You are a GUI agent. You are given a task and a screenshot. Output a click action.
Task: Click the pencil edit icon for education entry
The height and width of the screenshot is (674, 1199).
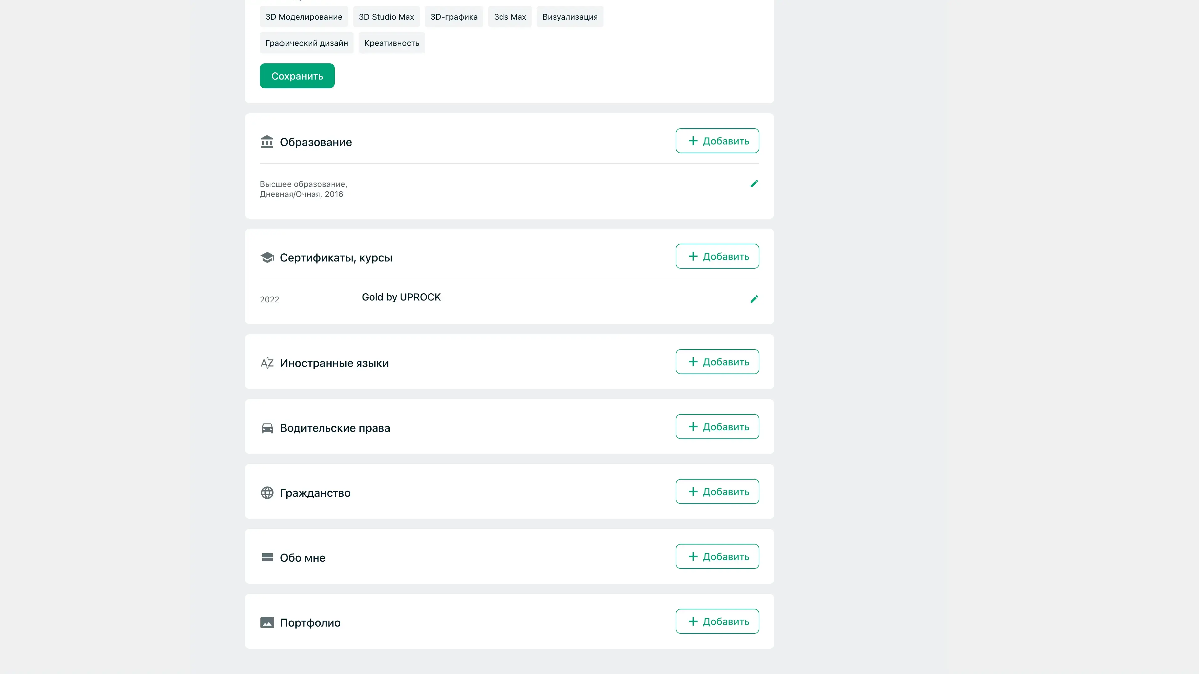tap(754, 184)
